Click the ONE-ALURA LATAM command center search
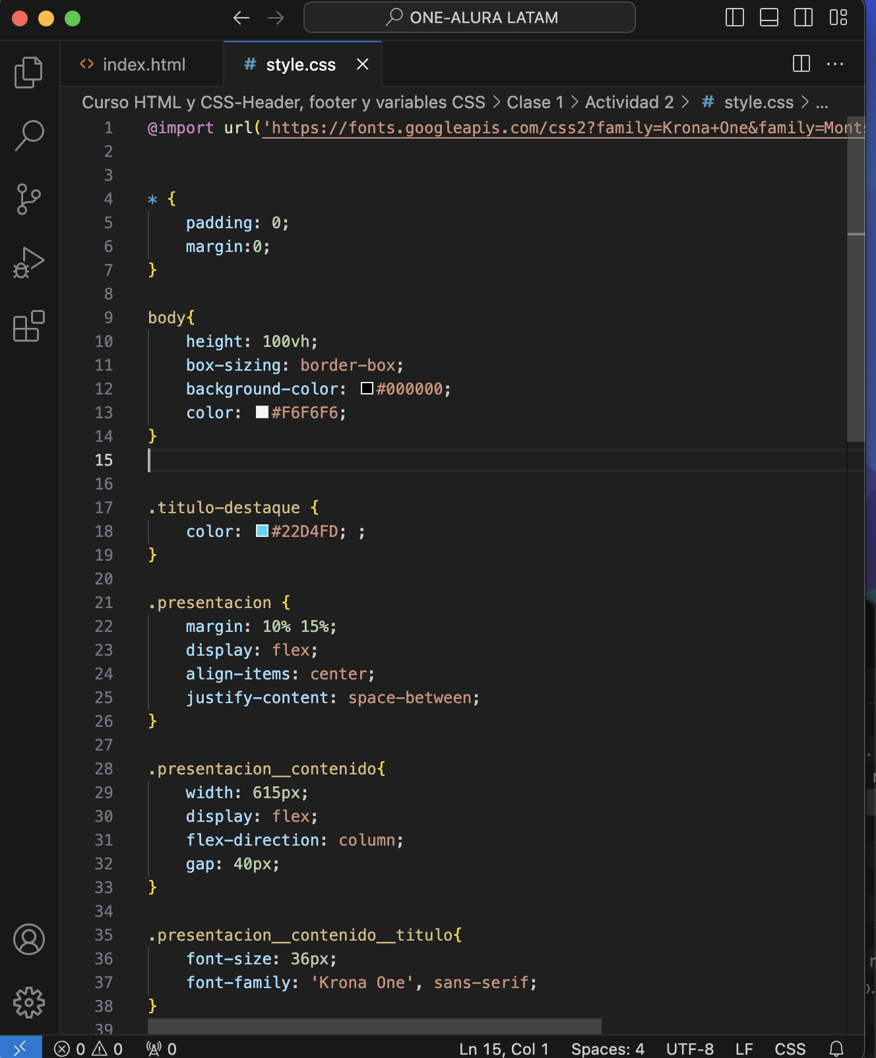The image size is (876, 1058). coord(470,17)
